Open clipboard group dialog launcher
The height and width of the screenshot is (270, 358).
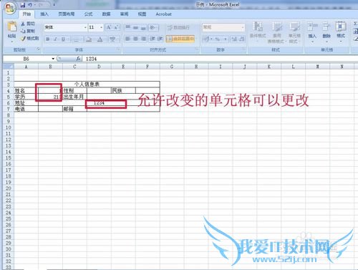(38, 49)
